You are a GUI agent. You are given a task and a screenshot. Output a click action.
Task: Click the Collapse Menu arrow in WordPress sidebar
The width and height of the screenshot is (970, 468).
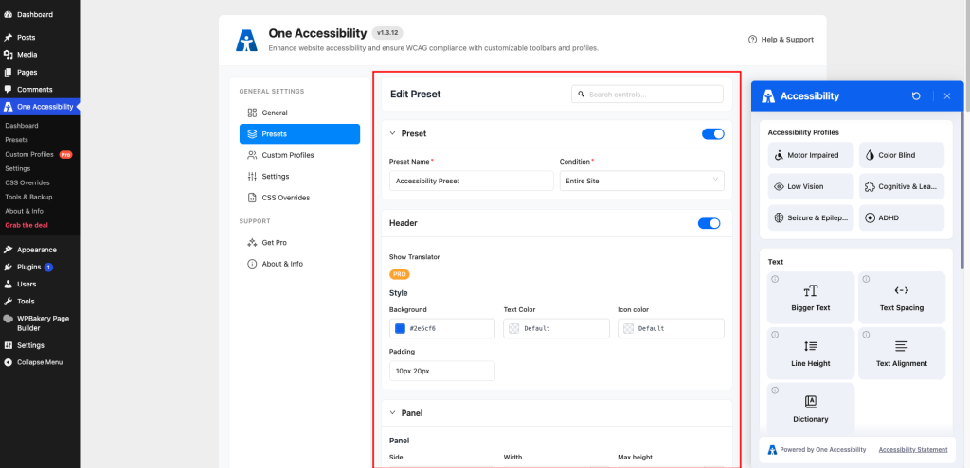pyautogui.click(x=8, y=362)
